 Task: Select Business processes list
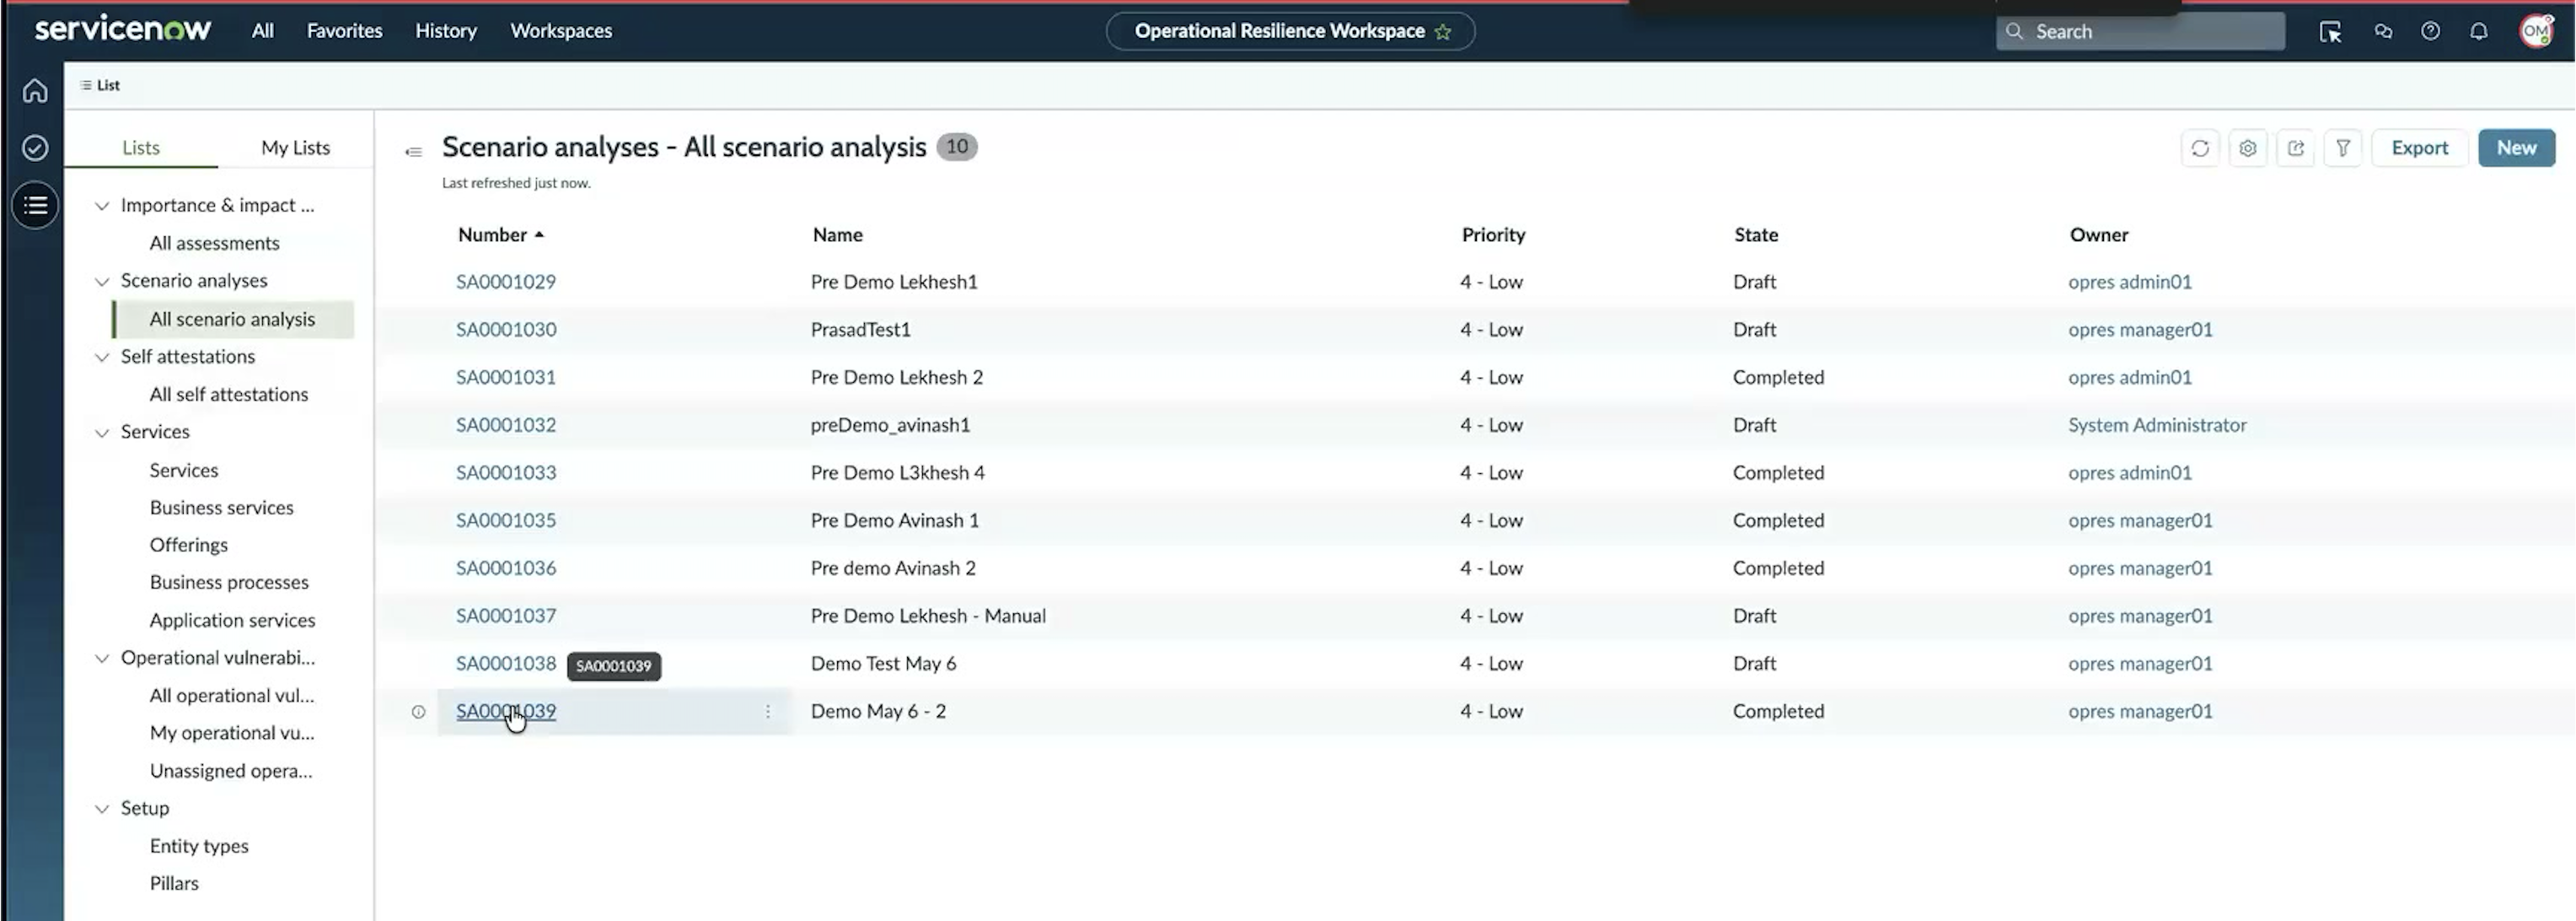point(229,583)
